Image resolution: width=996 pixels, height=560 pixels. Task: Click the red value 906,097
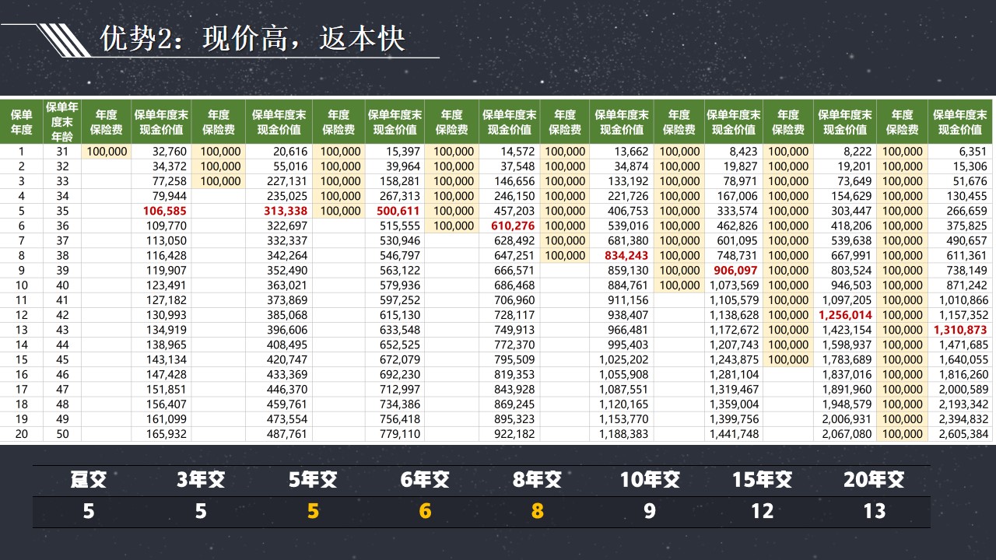735,270
